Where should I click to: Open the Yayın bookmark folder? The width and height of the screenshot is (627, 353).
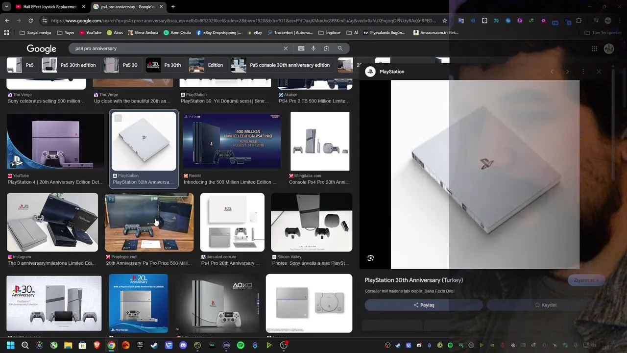(66, 33)
